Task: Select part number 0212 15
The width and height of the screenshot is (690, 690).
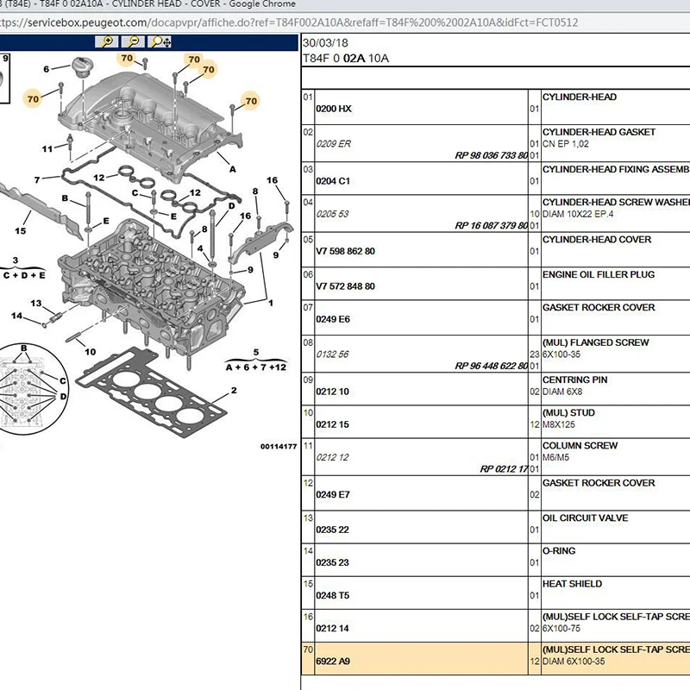Action: pos(332,424)
